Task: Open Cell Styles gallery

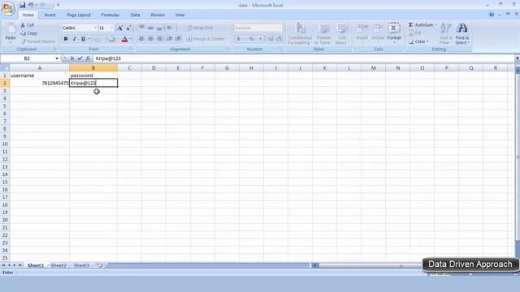Action: pyautogui.click(x=341, y=33)
